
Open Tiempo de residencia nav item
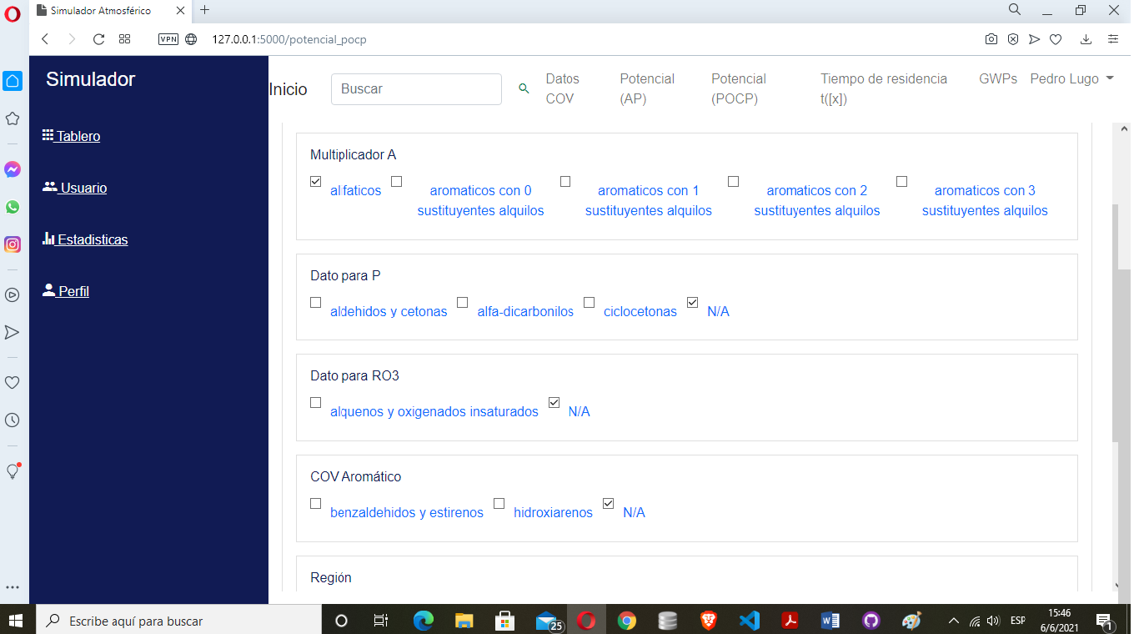[884, 88]
